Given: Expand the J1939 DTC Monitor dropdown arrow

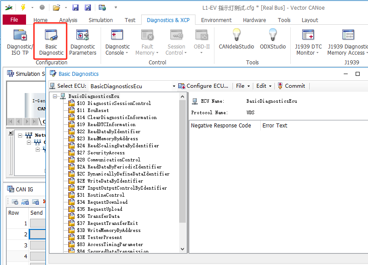Looking at the screenshot, I should point(318,53).
